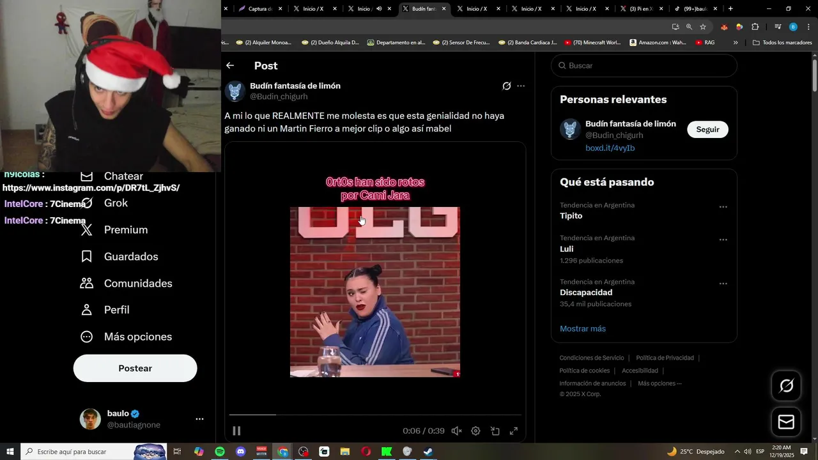Open the Alquiler Monoa... bookmark
This screenshot has height=460, width=818.
pyautogui.click(x=263, y=43)
